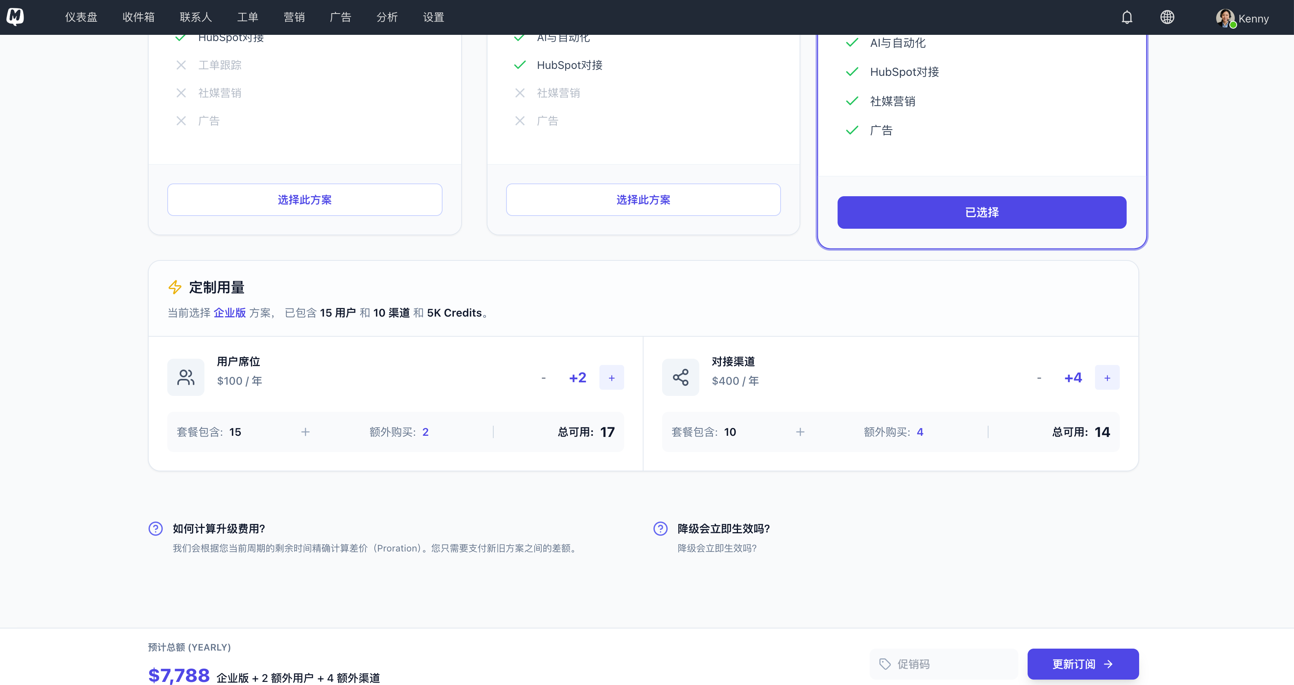Open the 企业版 plan link
Image resolution: width=1294 pixels, height=685 pixels.
[230, 312]
